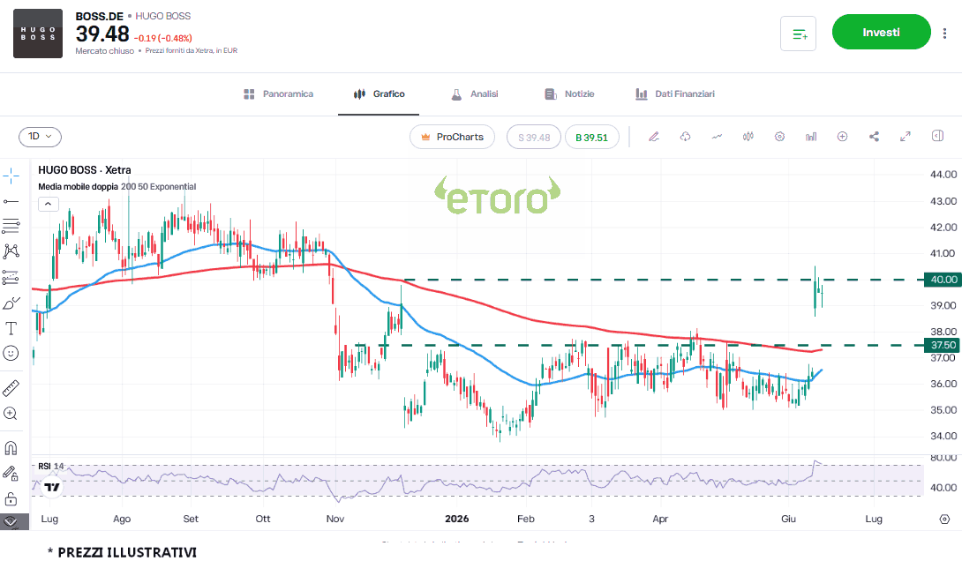
Task: Open the time axis settings gear
Action: (944, 520)
